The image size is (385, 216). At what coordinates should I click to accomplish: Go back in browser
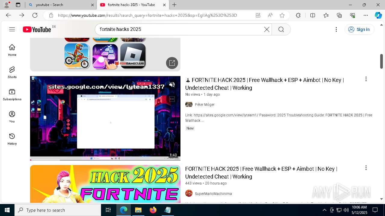coord(8,15)
